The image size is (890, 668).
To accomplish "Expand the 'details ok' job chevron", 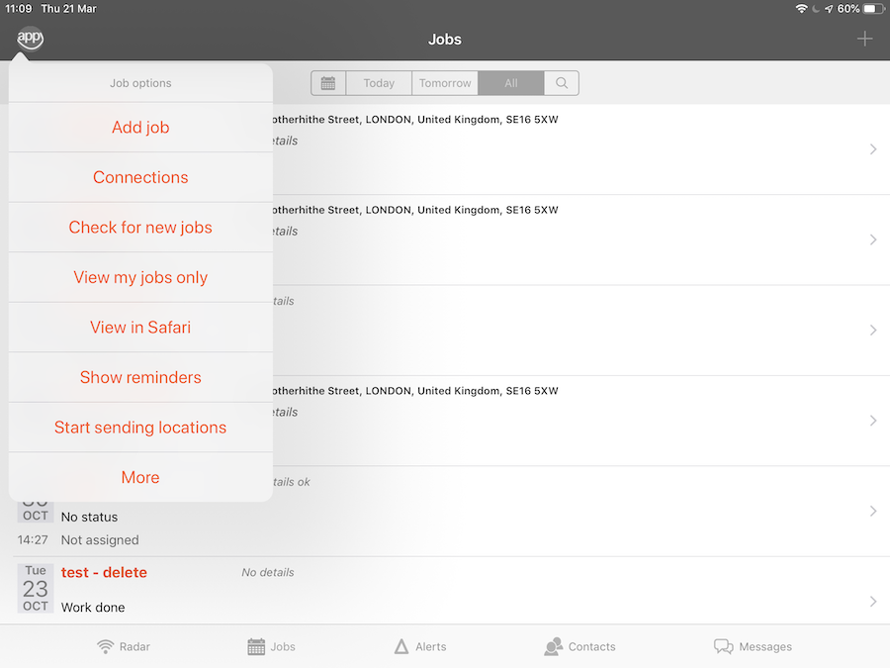I will (x=872, y=511).
